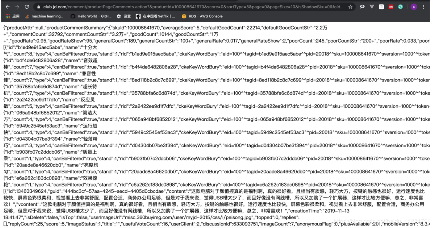Reload the club.jd.com page
Image resolution: width=434 pixels, height=228 pixels.
27,7
